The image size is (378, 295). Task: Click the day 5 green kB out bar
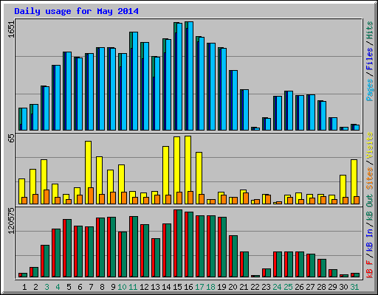(69, 249)
